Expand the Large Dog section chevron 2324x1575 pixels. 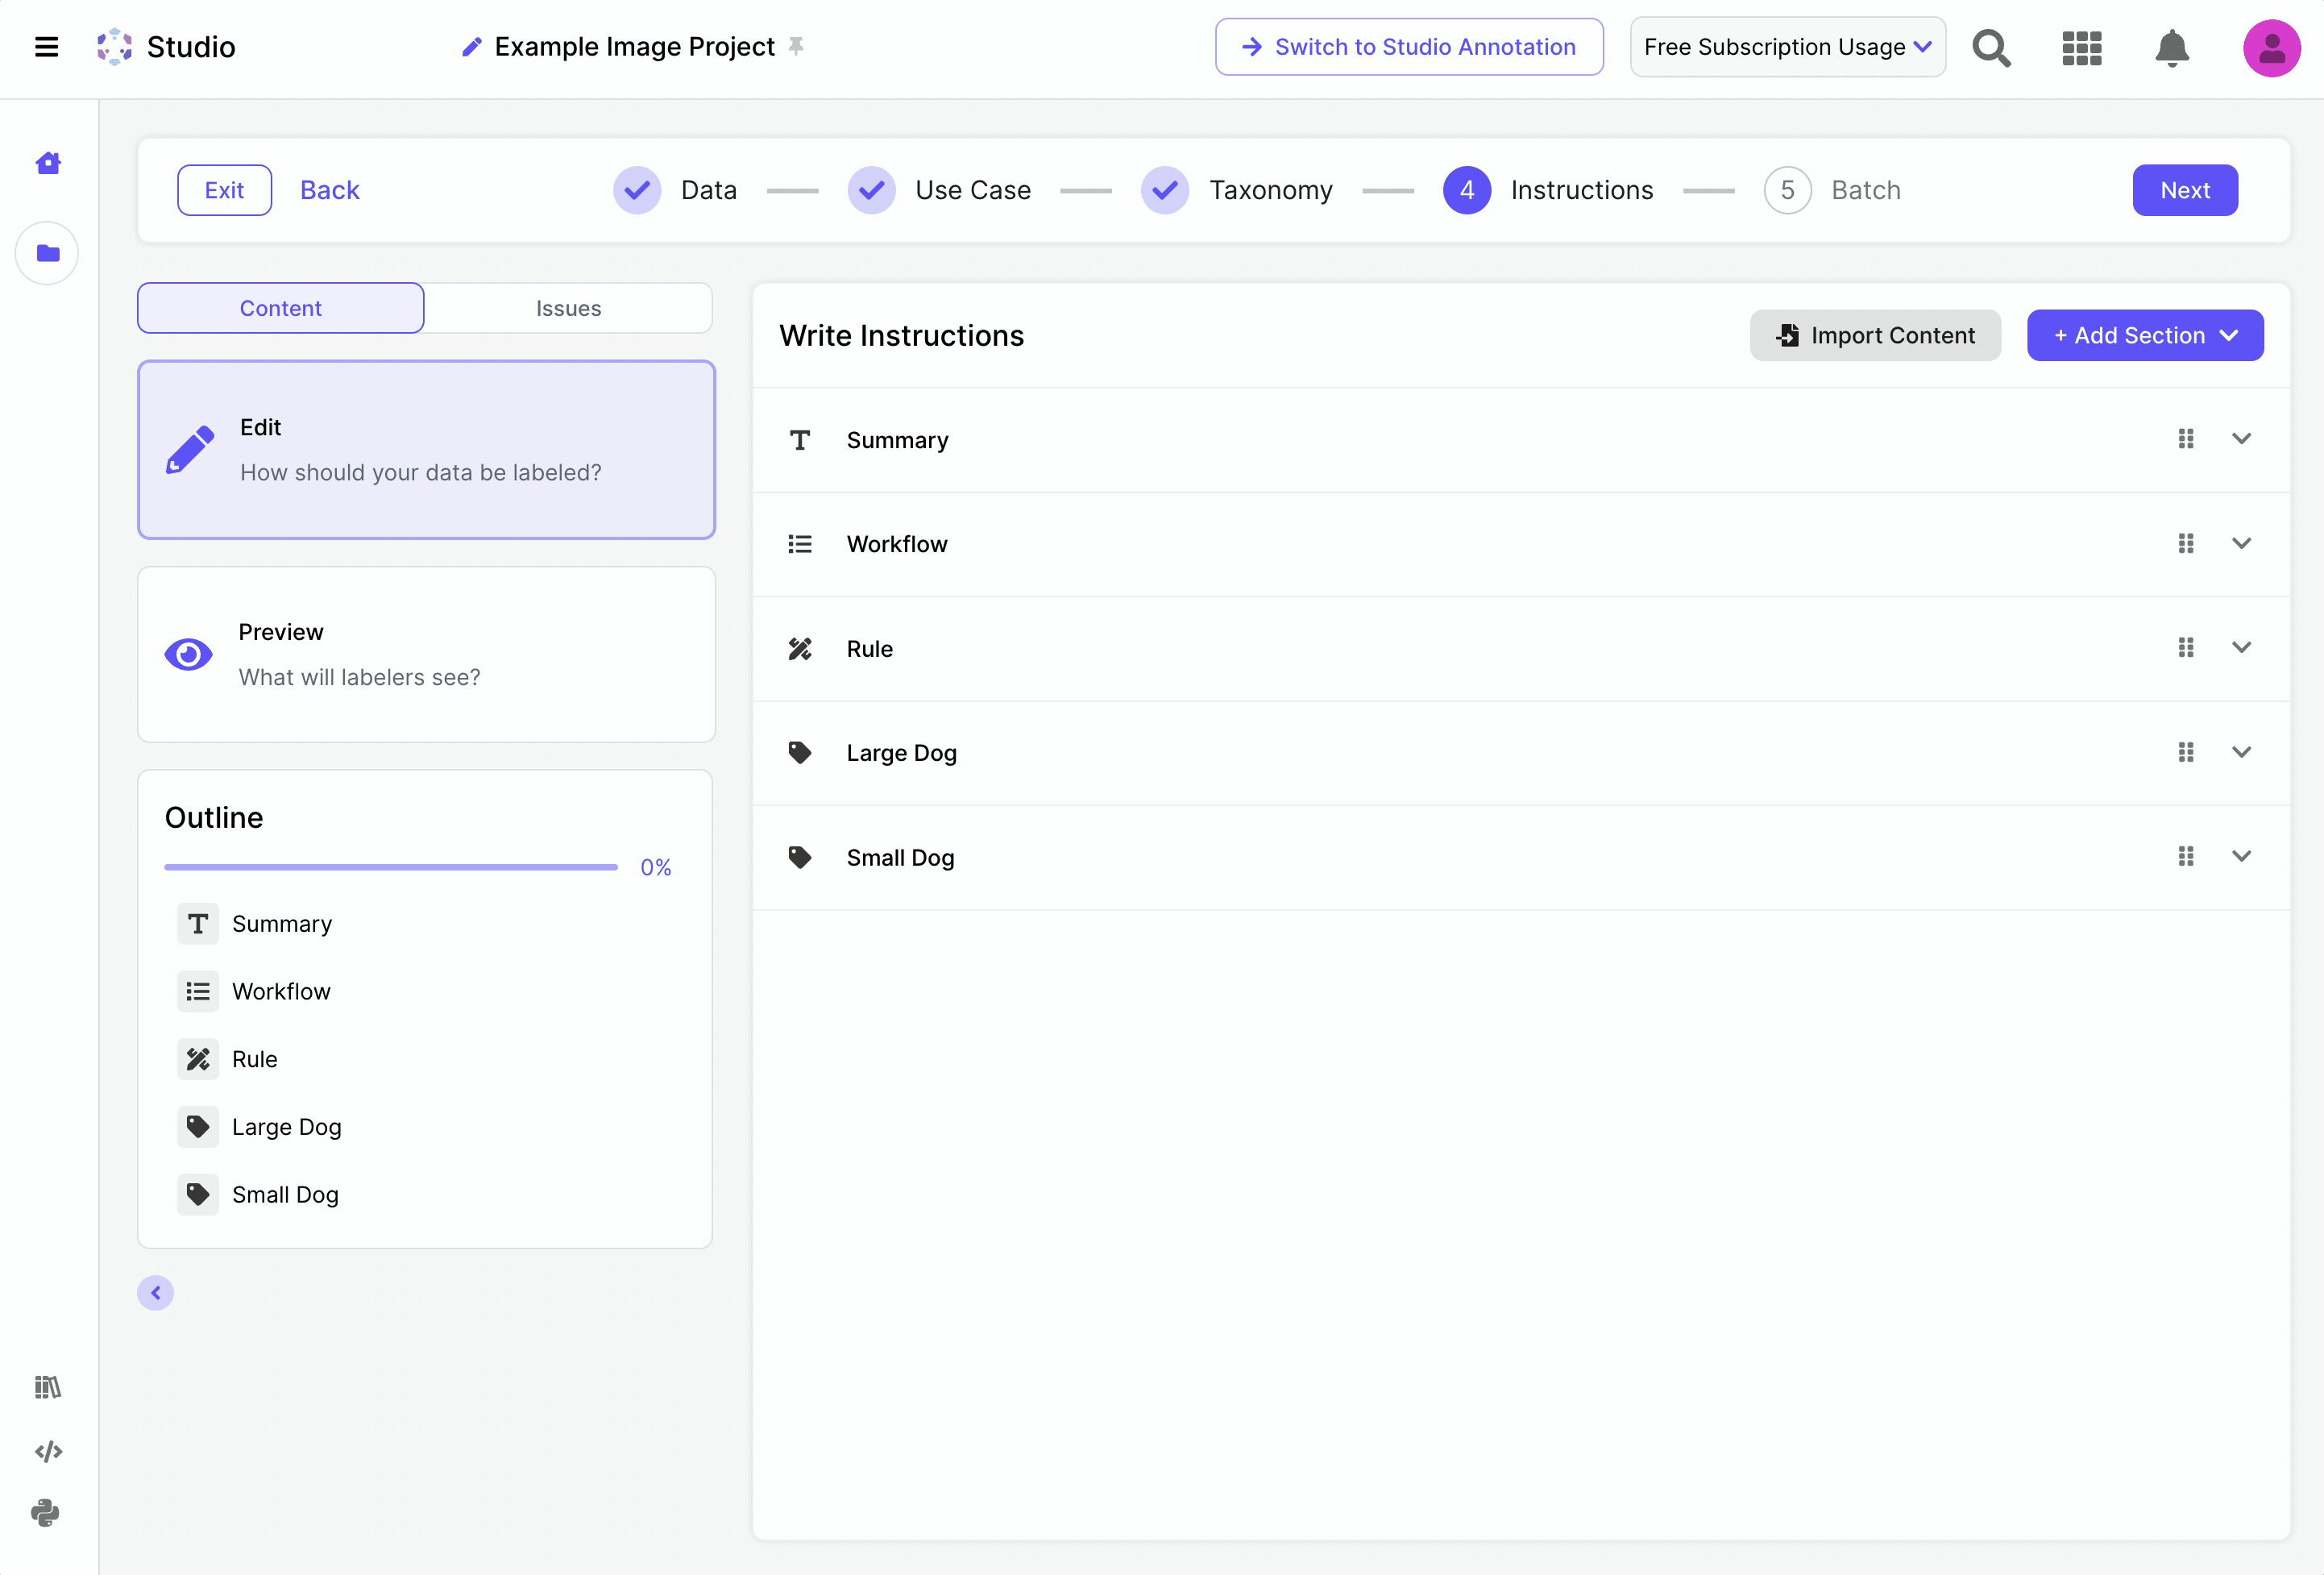pyautogui.click(x=2241, y=752)
